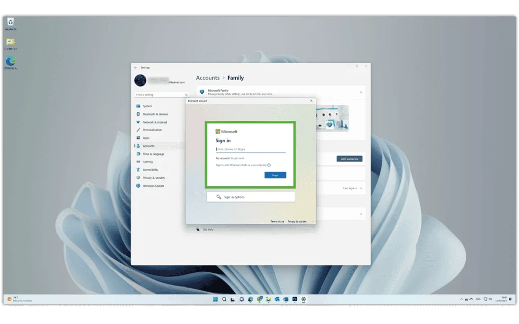Click the back arrow in Settings window
This screenshot has height=324, width=519.
[x=136, y=67]
